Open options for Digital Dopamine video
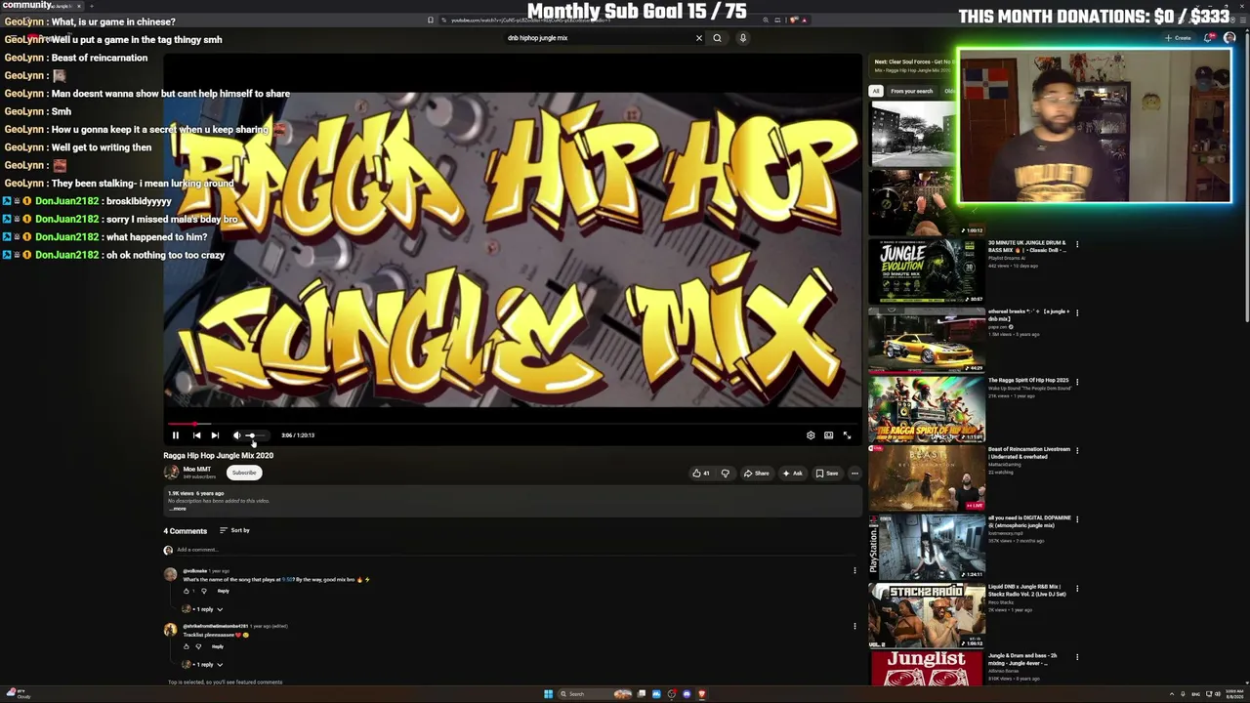This screenshot has height=703, width=1250. point(1077,519)
